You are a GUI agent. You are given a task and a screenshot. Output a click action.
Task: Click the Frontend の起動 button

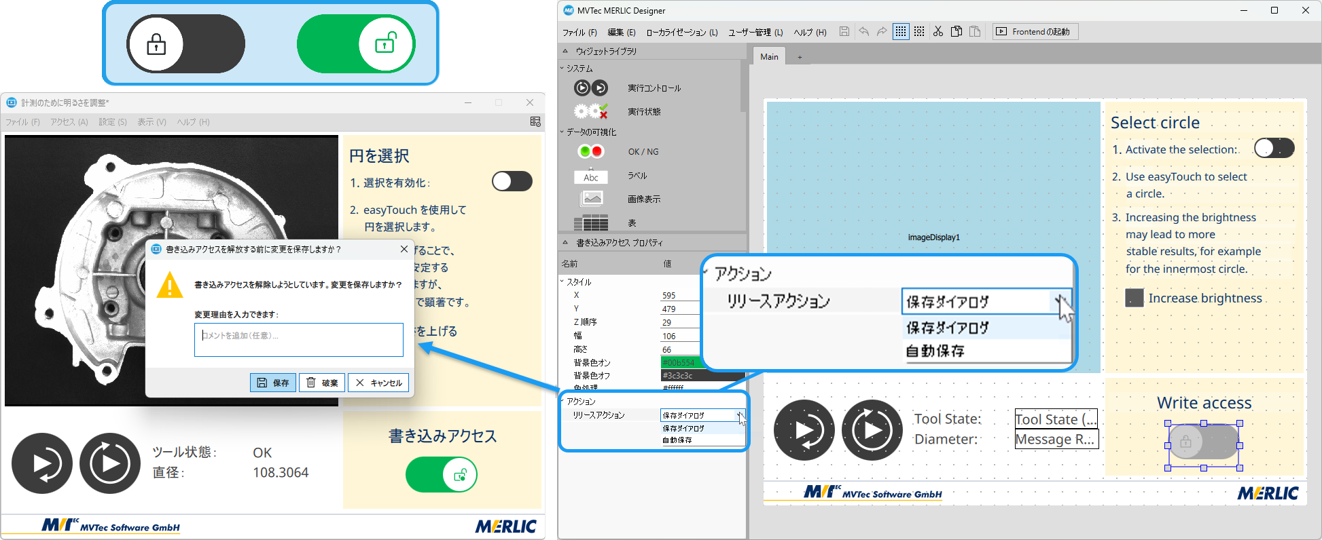(x=1033, y=32)
